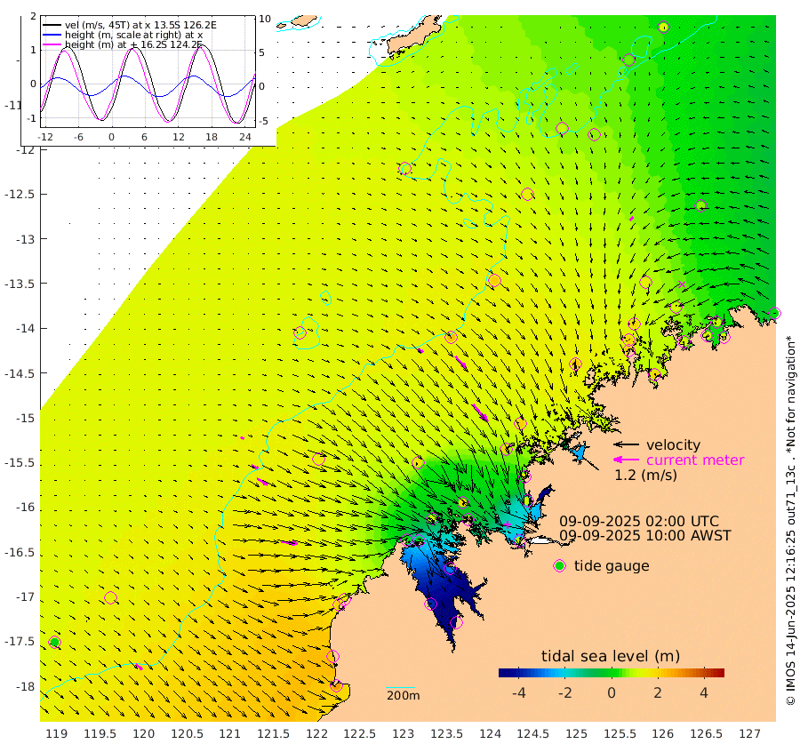Viewport: 800px width, 752px height.
Task: Click the '123.5' longitude axis label
Action: point(446,734)
